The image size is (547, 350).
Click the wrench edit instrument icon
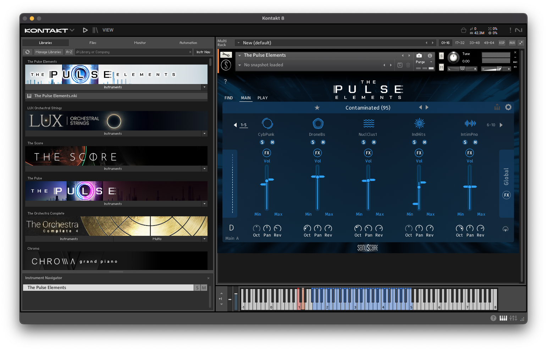[226, 55]
